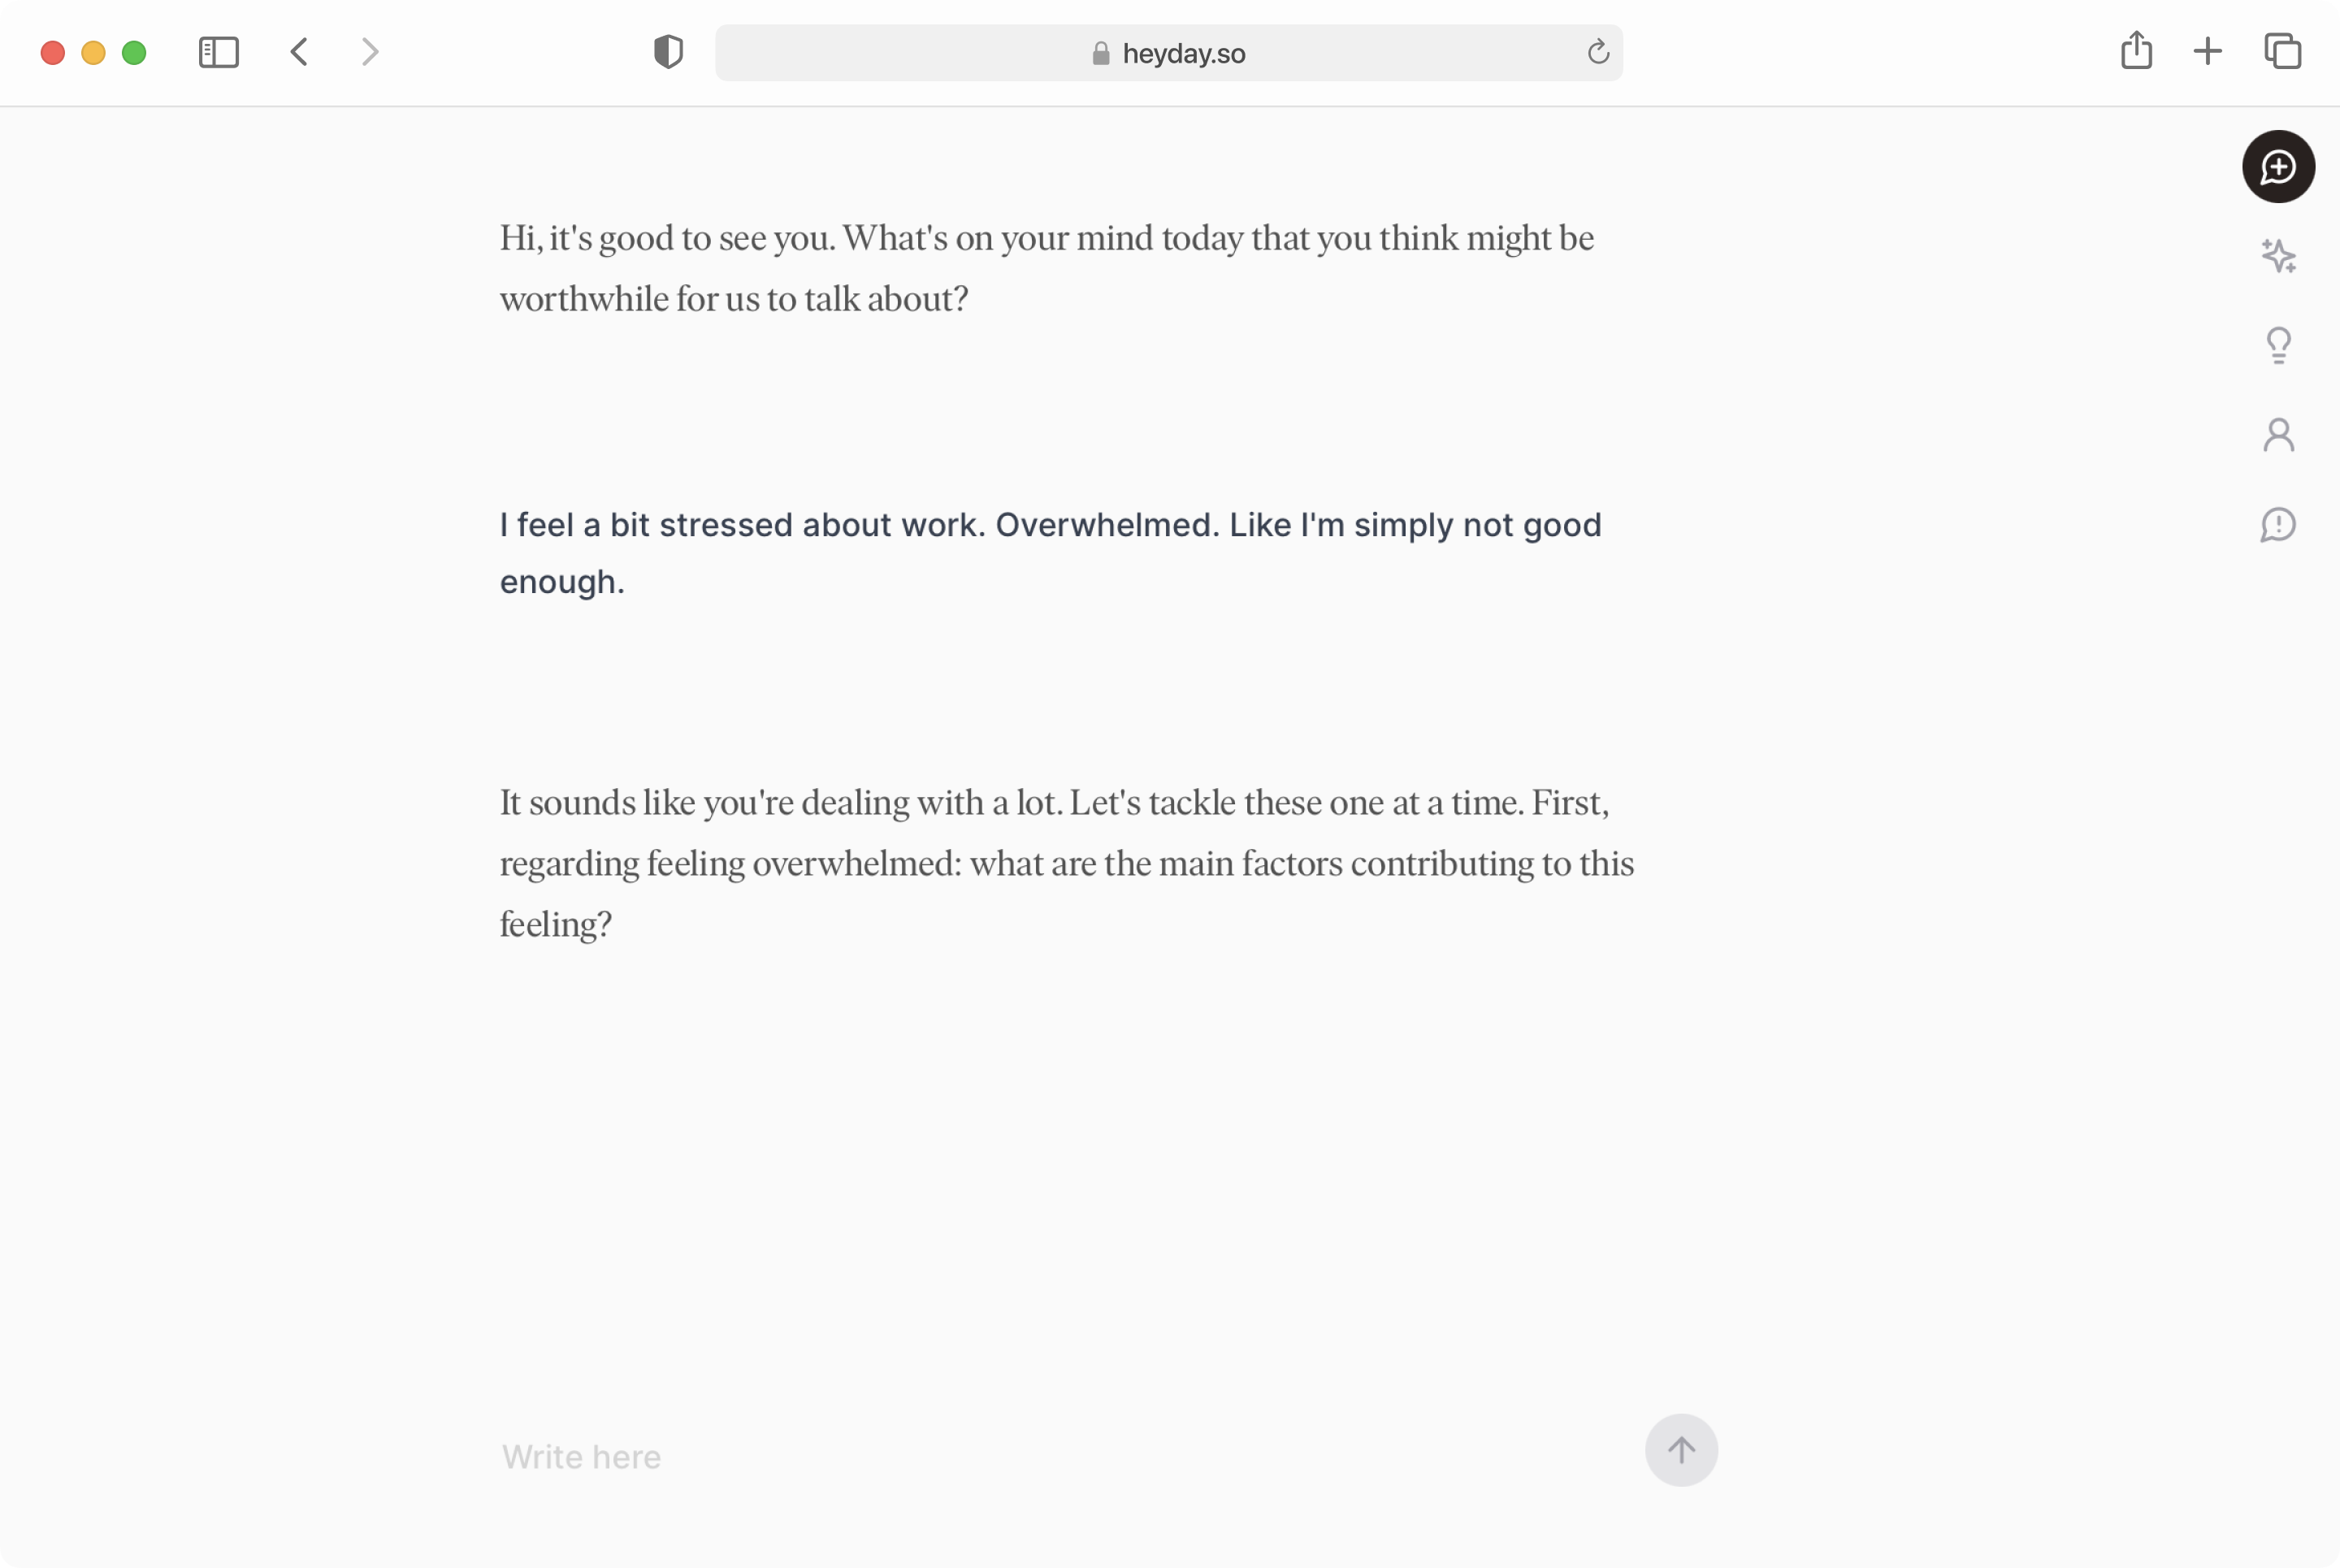The height and width of the screenshot is (1568, 2340).
Task: Start a new chat with plus bubble icon
Action: 2278,167
